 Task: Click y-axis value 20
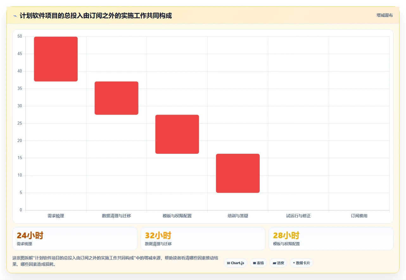20,140
